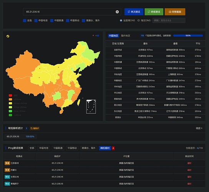Click the 响应IP column header

[57, 156]
